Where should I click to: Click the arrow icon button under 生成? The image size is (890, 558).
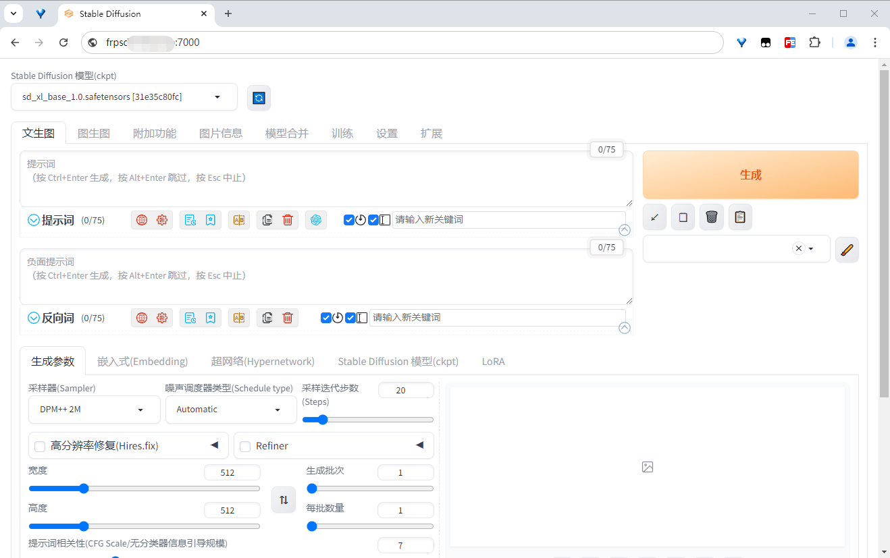654,217
